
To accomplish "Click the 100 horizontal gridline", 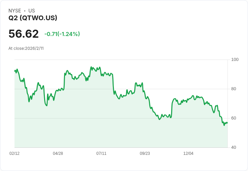I will point(121,60).
